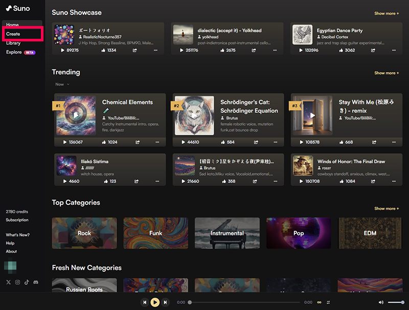The image size is (409, 310).
Task: Open the Help link
Action: point(10,243)
